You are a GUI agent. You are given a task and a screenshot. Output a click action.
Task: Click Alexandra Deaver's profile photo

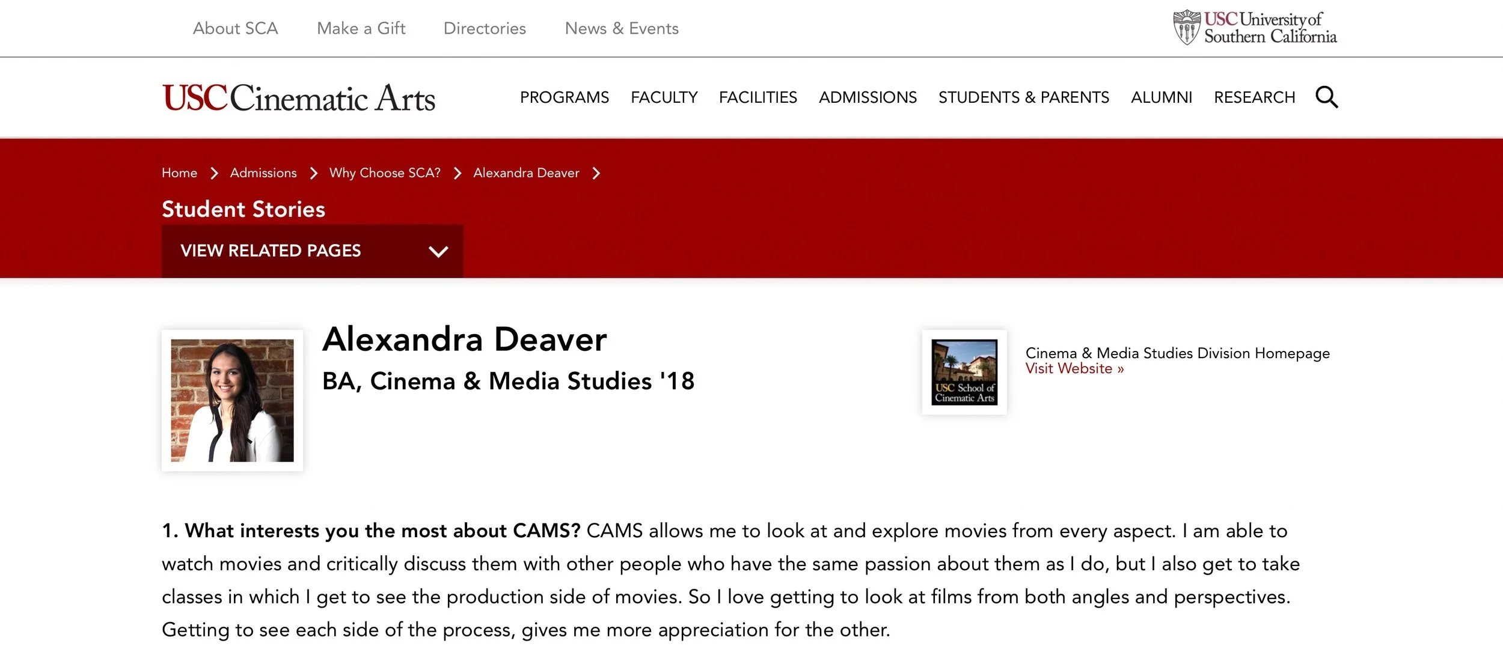[x=232, y=400]
